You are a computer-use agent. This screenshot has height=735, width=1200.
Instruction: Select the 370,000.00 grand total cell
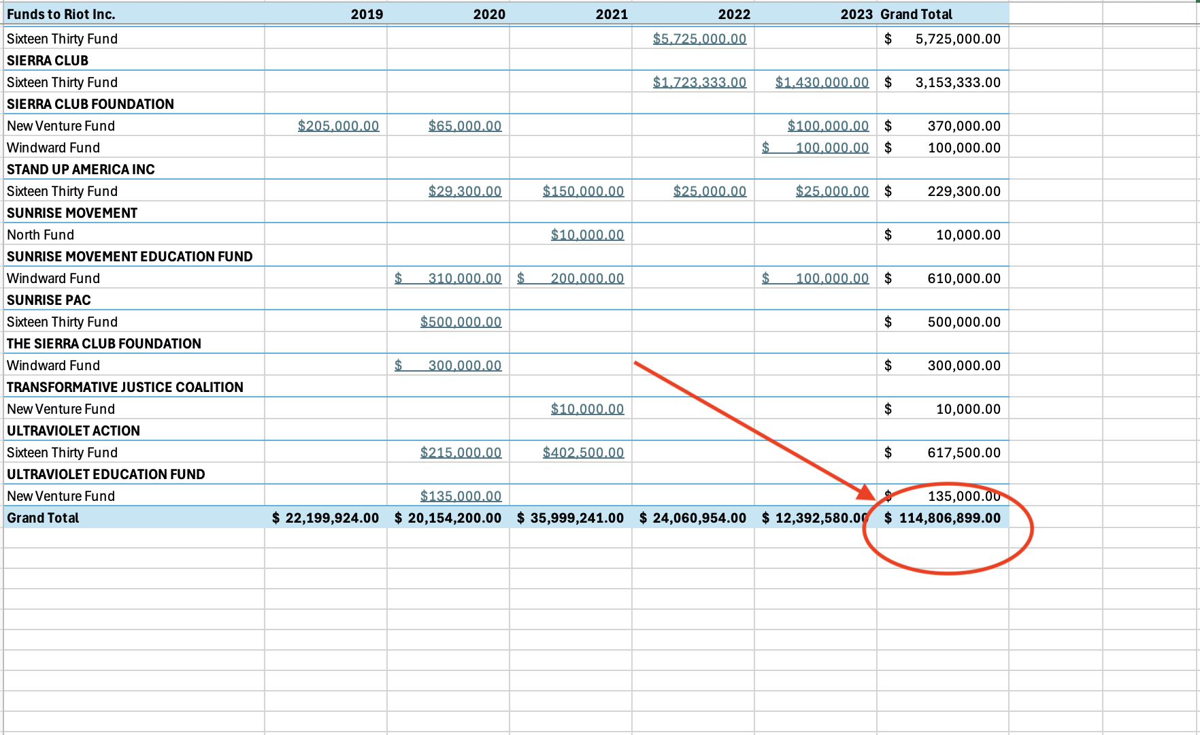[x=943, y=126]
